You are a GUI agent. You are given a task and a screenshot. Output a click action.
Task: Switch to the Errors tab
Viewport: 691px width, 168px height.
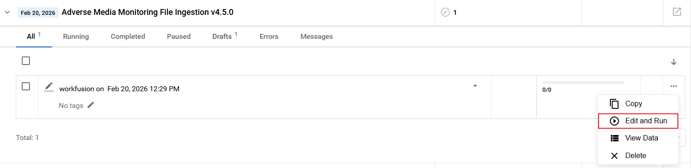[x=269, y=37]
